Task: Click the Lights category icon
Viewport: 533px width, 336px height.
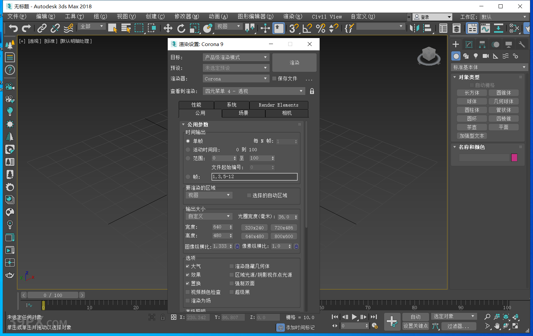Action: tap(475, 56)
